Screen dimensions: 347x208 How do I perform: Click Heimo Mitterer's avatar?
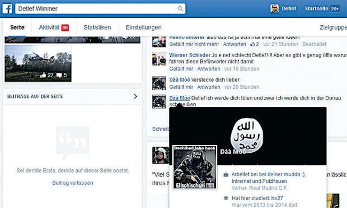(x=159, y=41)
